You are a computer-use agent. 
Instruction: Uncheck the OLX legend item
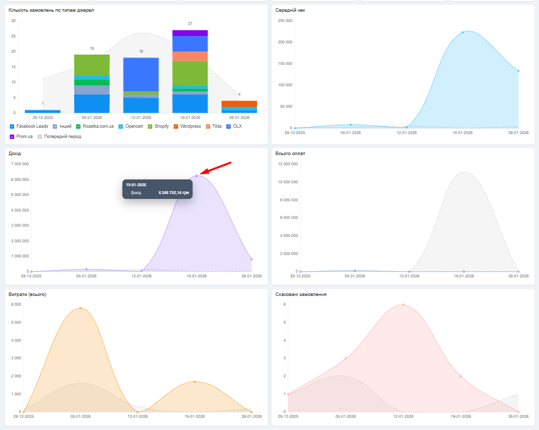(x=229, y=126)
